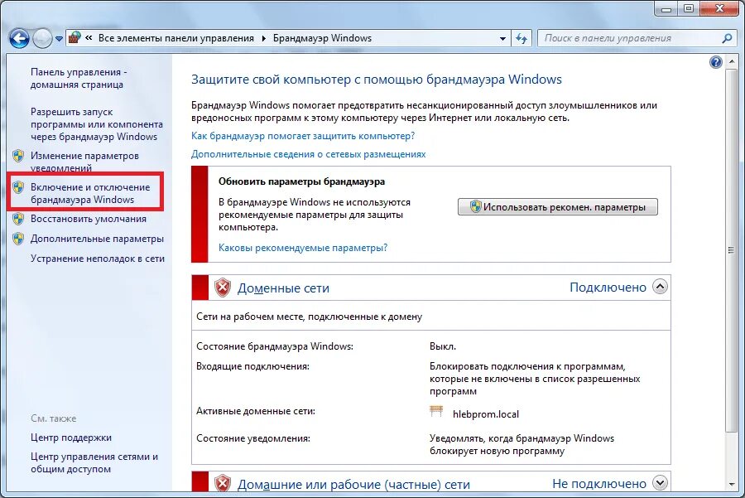Viewport: 745px width, 498px height.
Task: Open «Разрешить запуск программы или компонента» link
Action: (x=97, y=124)
